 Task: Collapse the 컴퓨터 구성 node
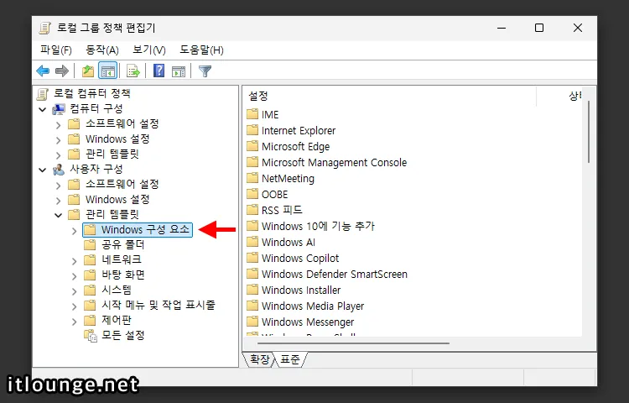pyautogui.click(x=43, y=109)
